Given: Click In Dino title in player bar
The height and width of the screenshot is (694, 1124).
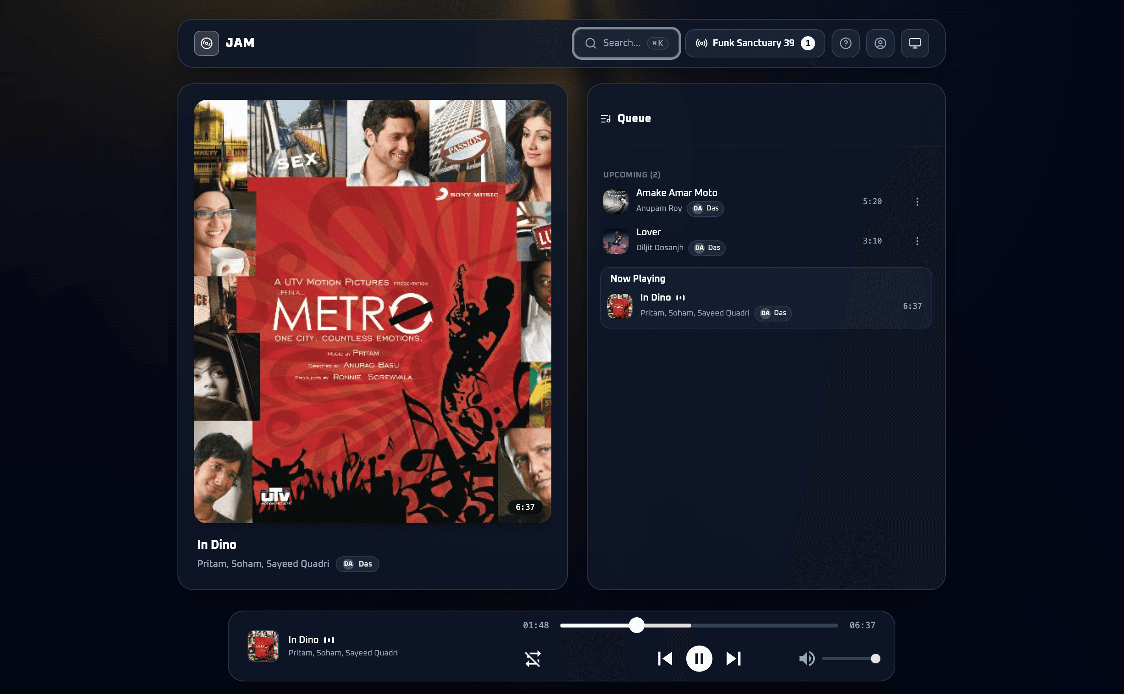Looking at the screenshot, I should pos(303,640).
